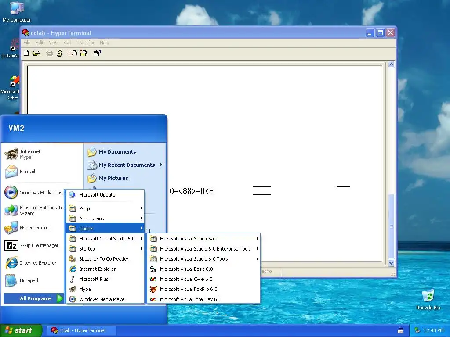450x337 pixels.
Task: Launch Microsoft Visual Basic 6.0
Action: coord(203,269)
